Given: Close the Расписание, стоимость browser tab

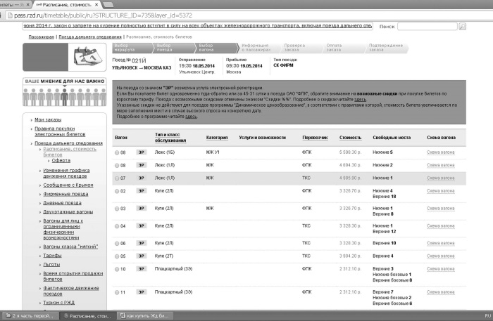Looking at the screenshot, I should point(96,5).
